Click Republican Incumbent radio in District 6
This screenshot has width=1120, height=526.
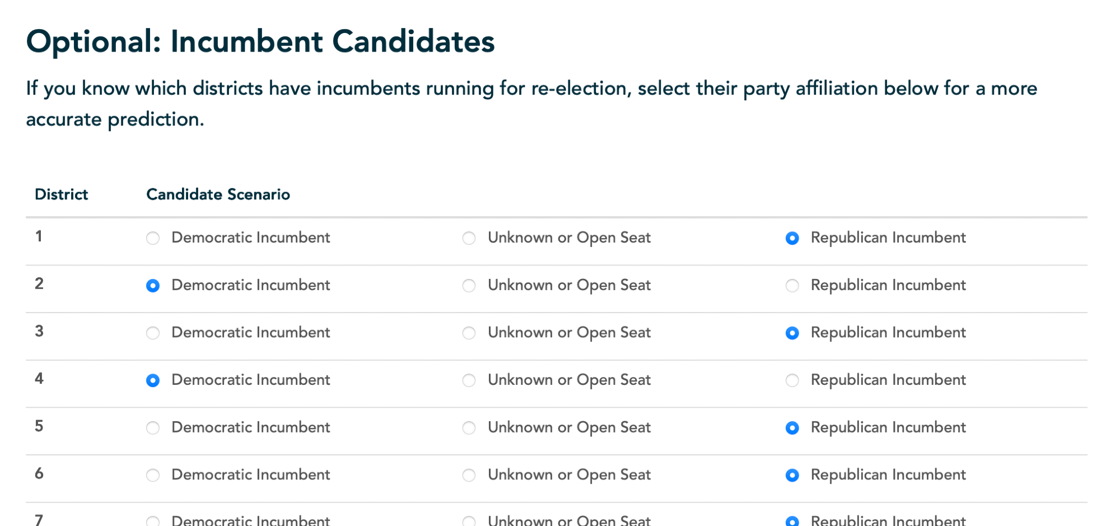pyautogui.click(x=792, y=476)
